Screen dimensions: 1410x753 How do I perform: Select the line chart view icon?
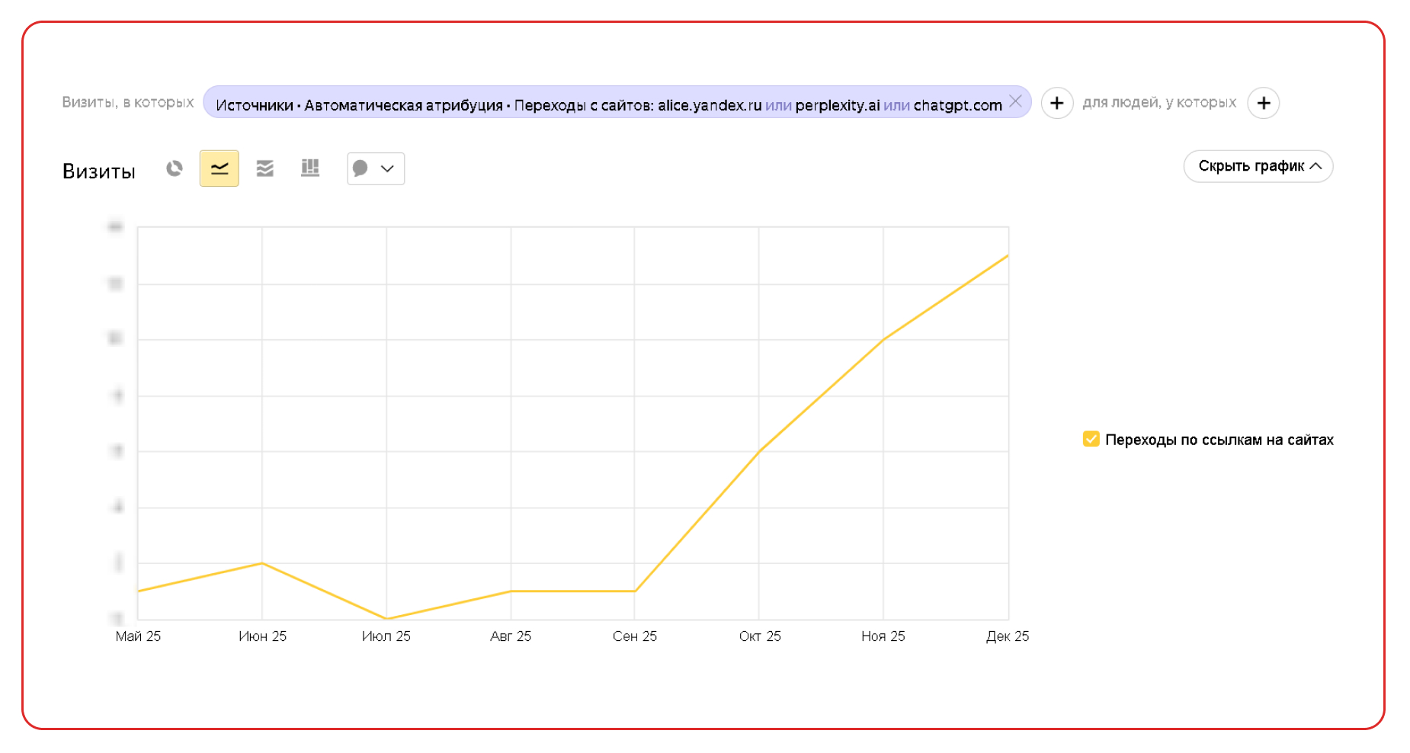[220, 168]
